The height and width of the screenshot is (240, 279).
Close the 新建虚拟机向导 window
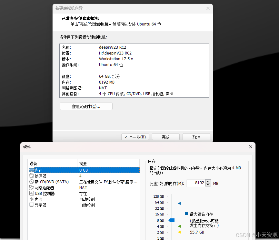208,8
